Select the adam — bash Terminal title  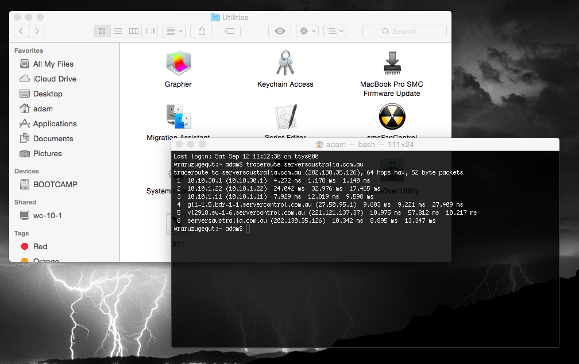[x=365, y=144]
